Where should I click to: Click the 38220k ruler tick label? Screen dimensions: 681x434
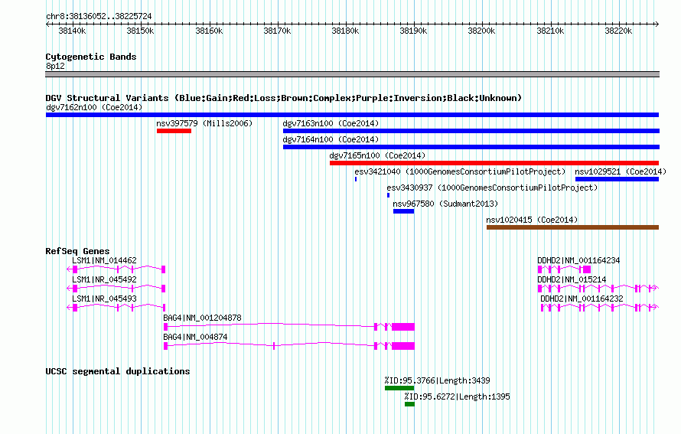click(x=618, y=31)
